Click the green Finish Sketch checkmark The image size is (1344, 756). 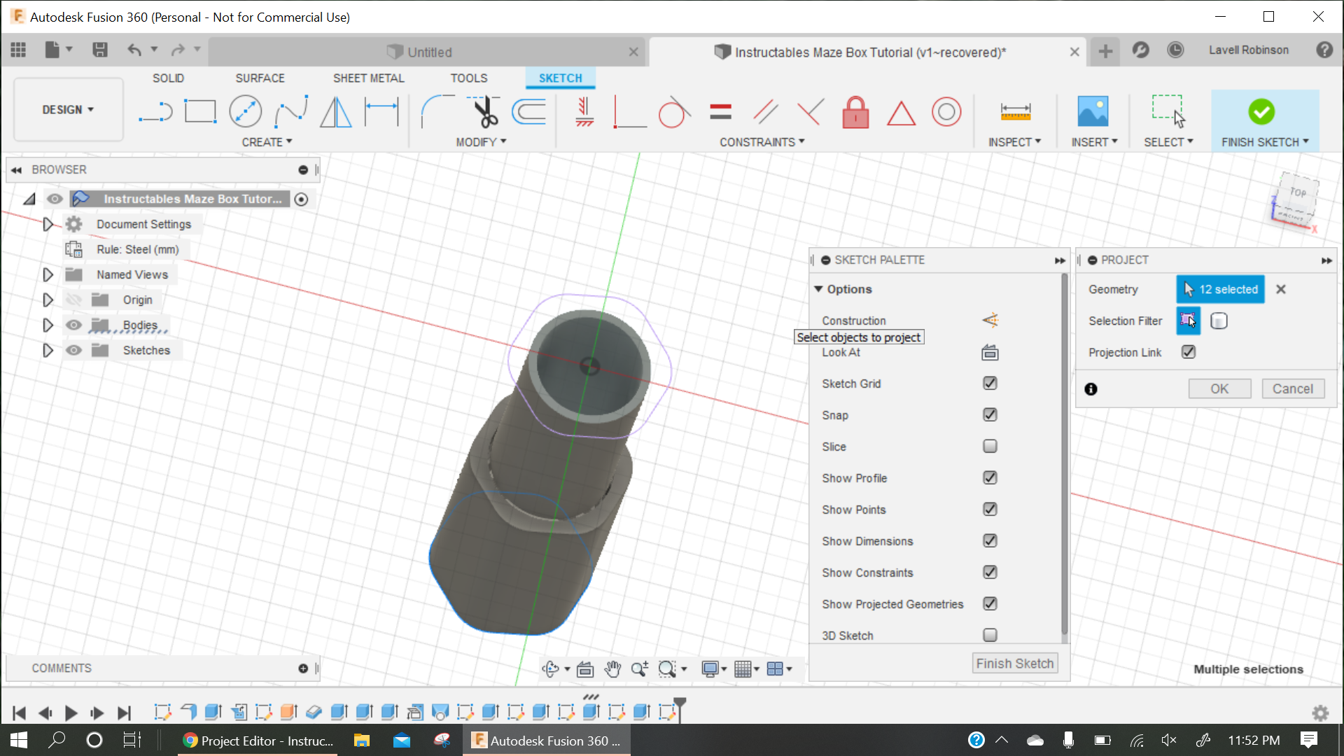1261,111
